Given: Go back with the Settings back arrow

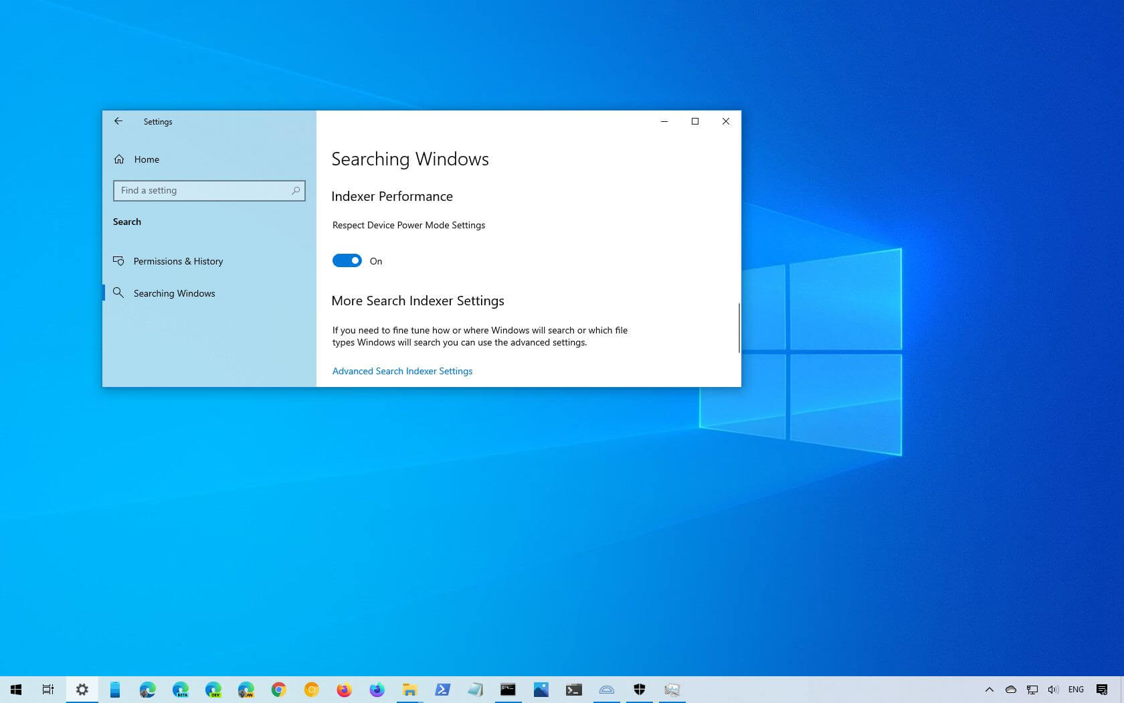Looking at the screenshot, I should [x=118, y=121].
